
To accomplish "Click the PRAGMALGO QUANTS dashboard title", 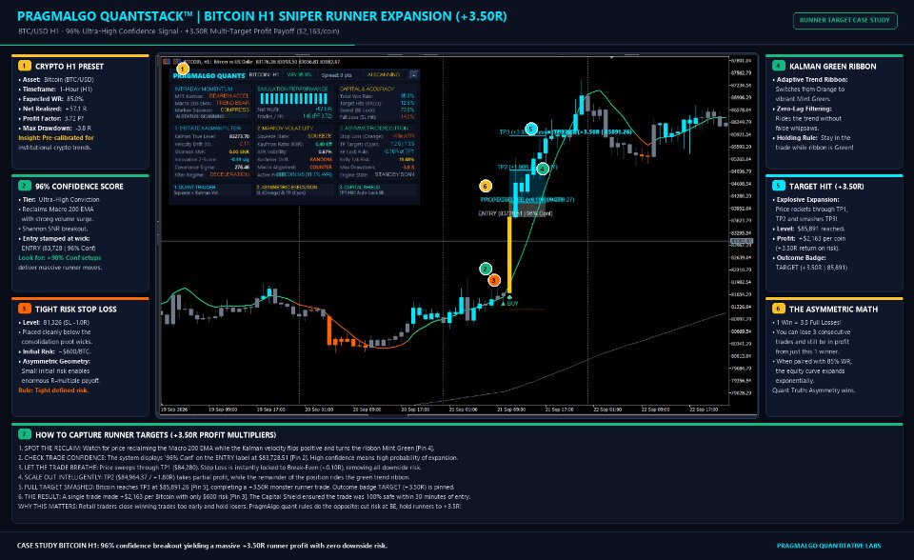I will pos(209,76).
